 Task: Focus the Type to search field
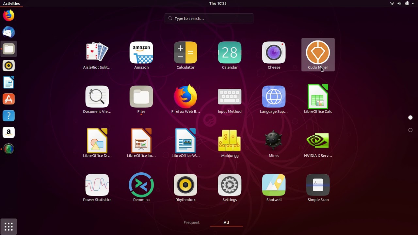tap(209, 18)
